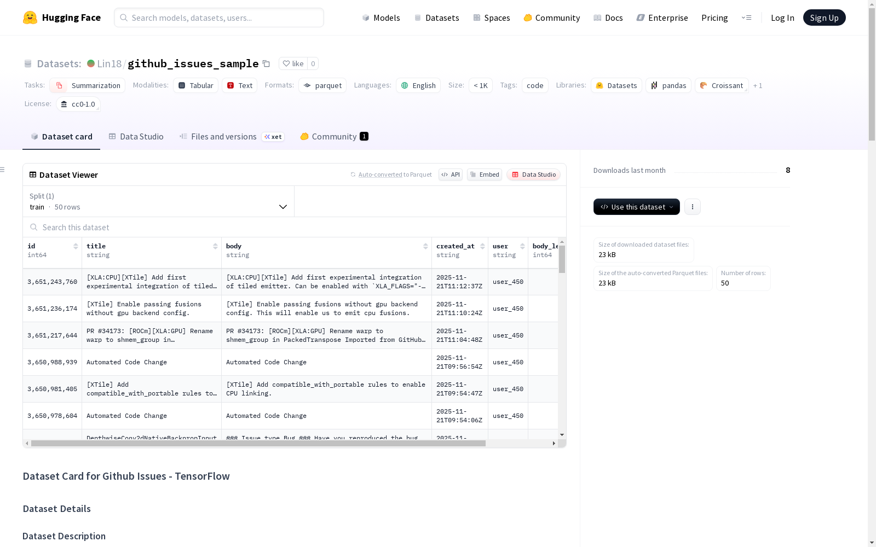The height and width of the screenshot is (547, 876).
Task: Click the English language tag
Action: point(418,85)
